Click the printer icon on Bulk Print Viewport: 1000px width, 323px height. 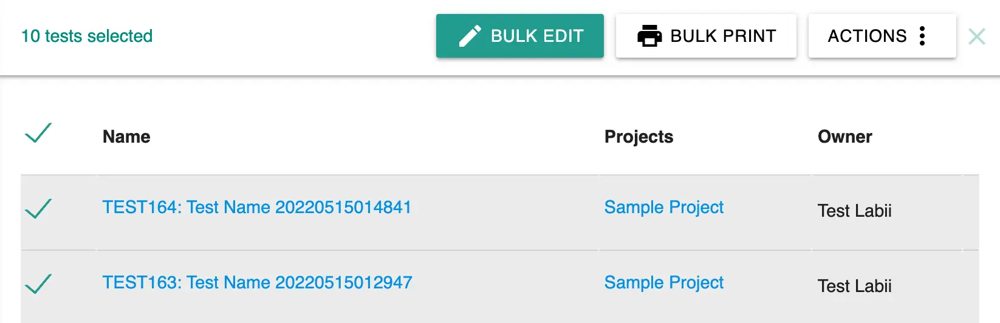point(649,36)
